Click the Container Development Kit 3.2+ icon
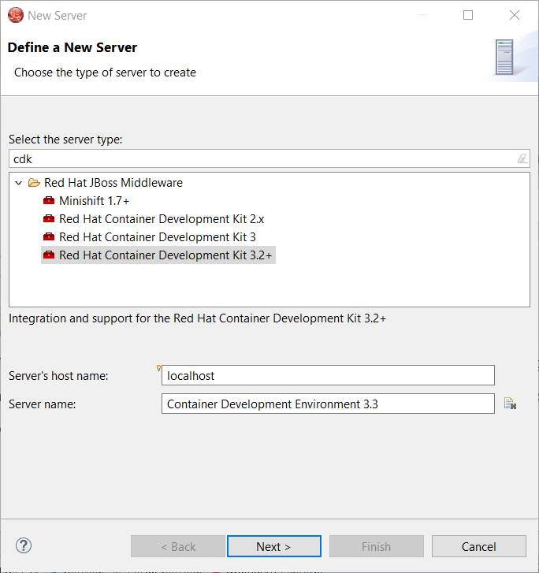 tap(49, 255)
